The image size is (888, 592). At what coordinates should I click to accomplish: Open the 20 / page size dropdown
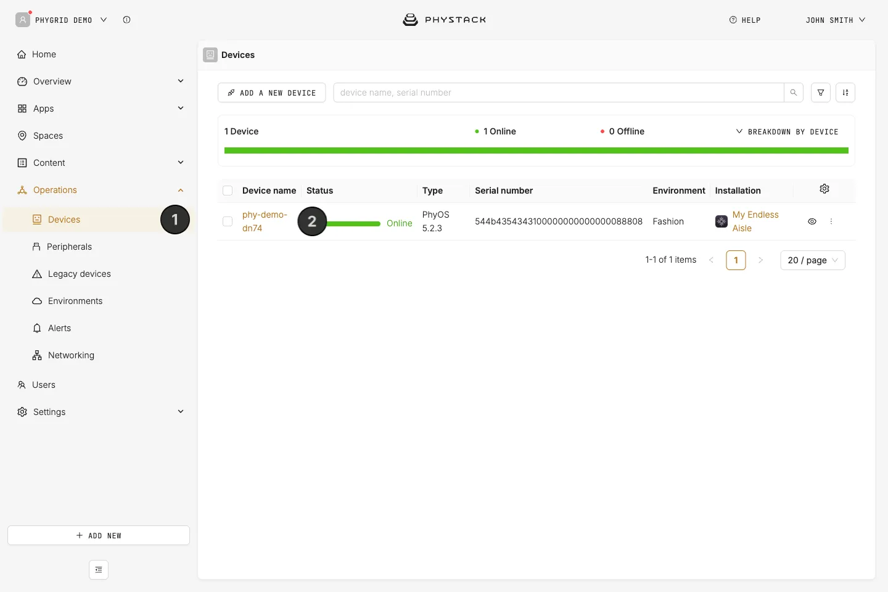tap(813, 260)
